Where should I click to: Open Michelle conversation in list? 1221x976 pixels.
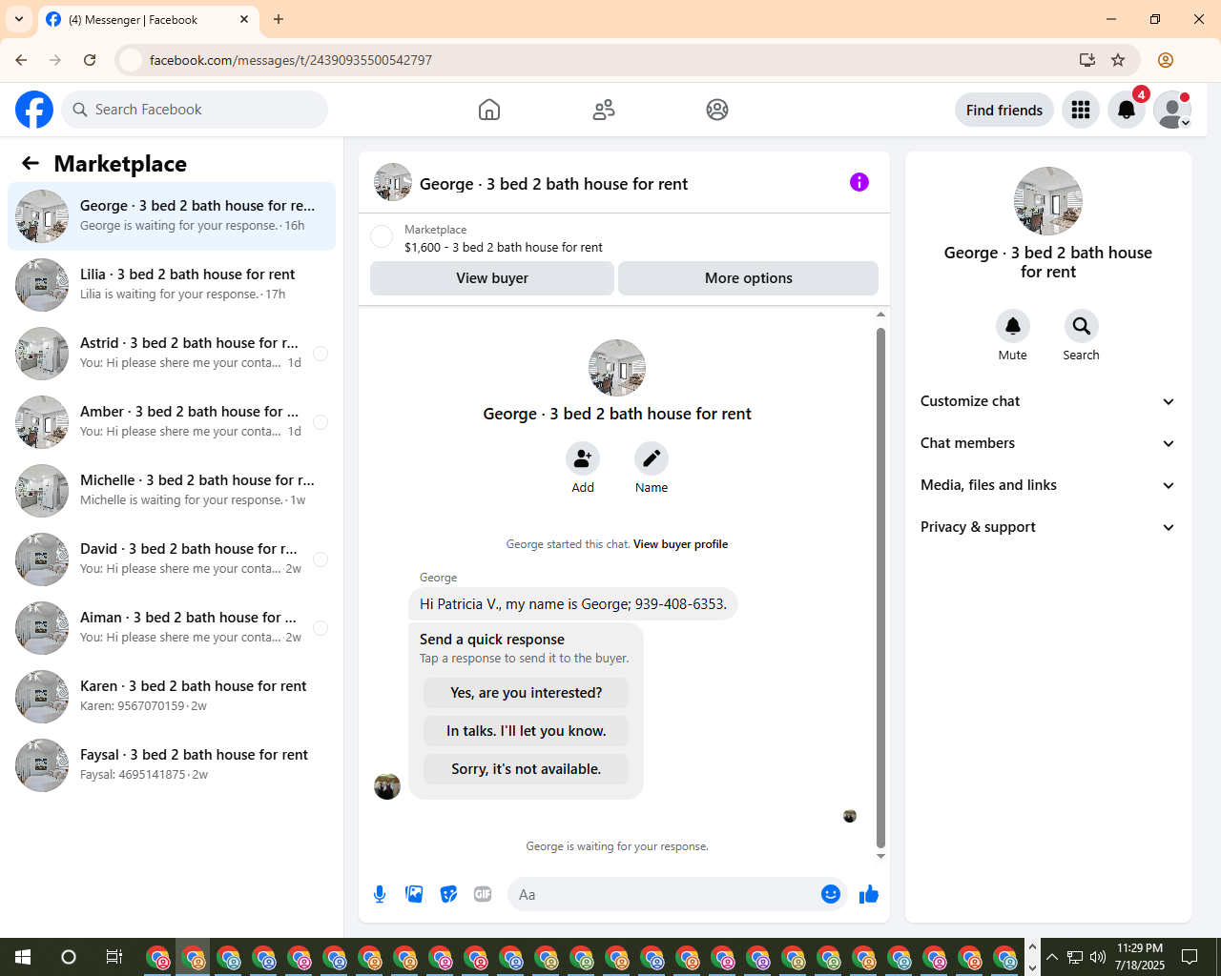[172, 491]
